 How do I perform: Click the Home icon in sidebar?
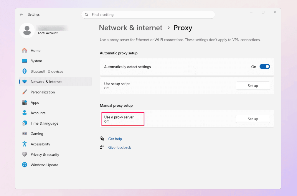coord(25,50)
